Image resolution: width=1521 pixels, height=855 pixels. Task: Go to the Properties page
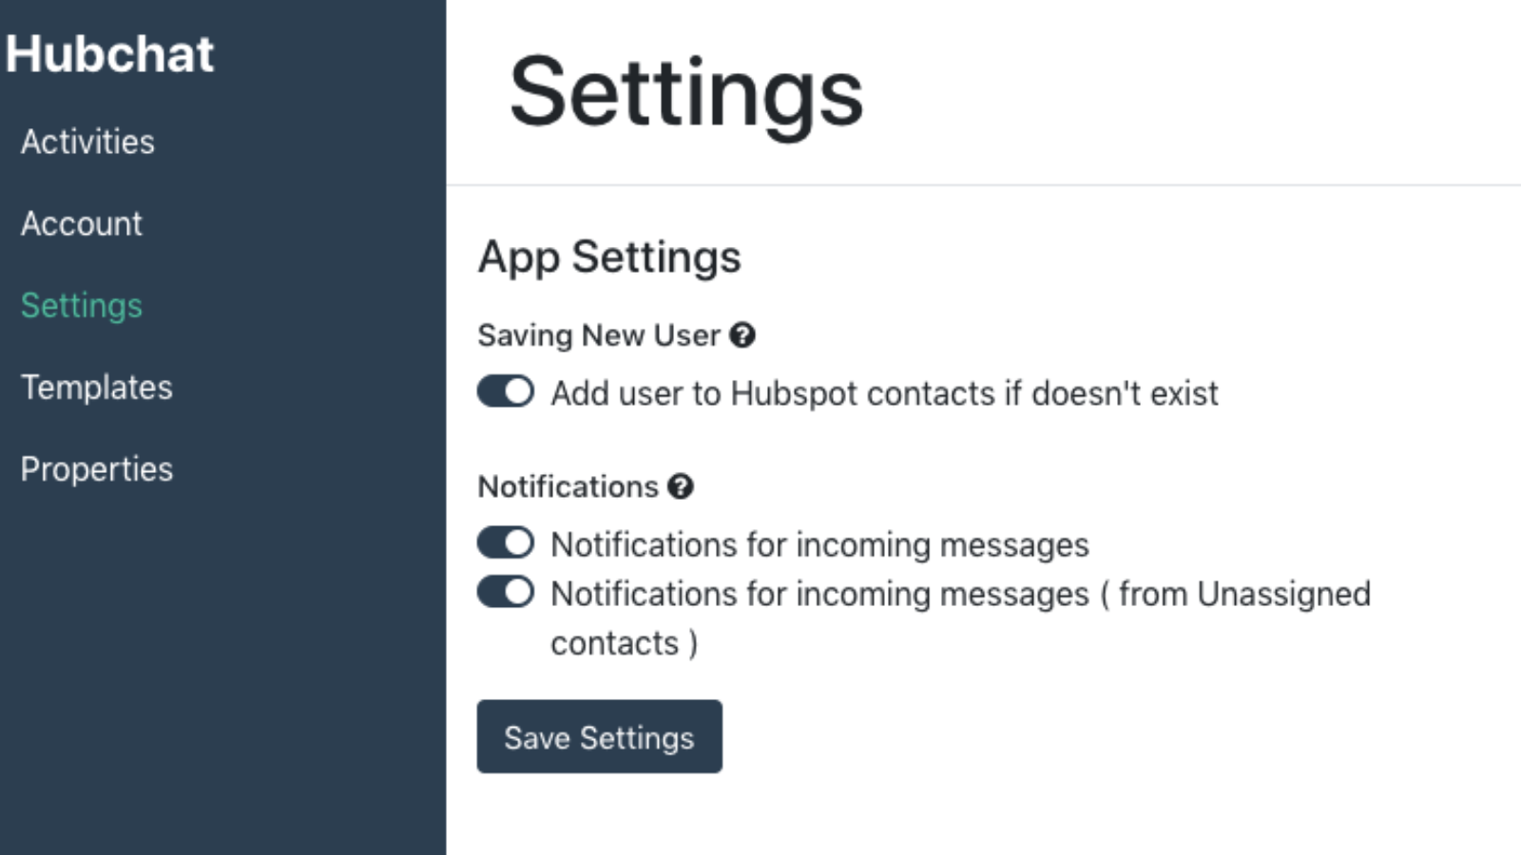96,468
